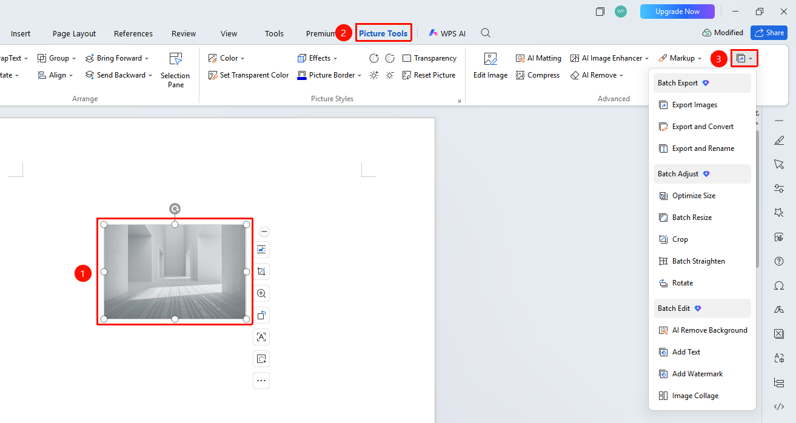Click the Share button

tap(769, 33)
